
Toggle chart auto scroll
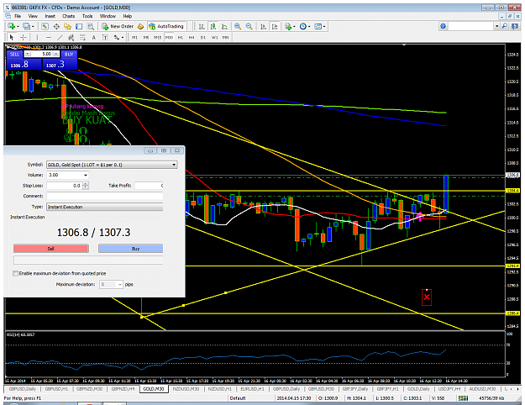tap(264, 26)
